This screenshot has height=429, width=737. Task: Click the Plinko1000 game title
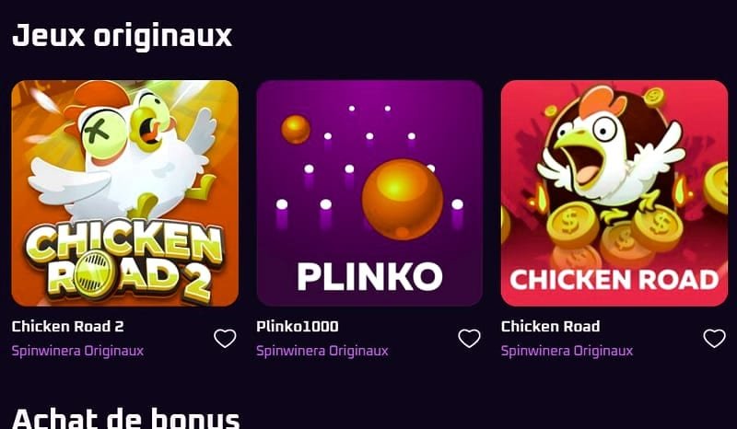click(x=298, y=327)
